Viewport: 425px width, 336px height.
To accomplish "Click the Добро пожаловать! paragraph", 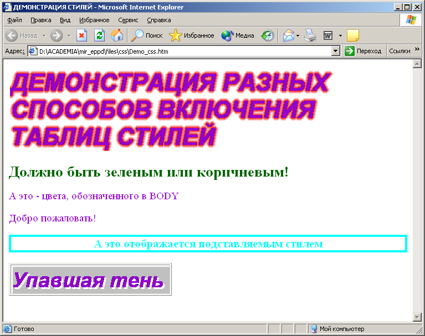I will 53,218.
